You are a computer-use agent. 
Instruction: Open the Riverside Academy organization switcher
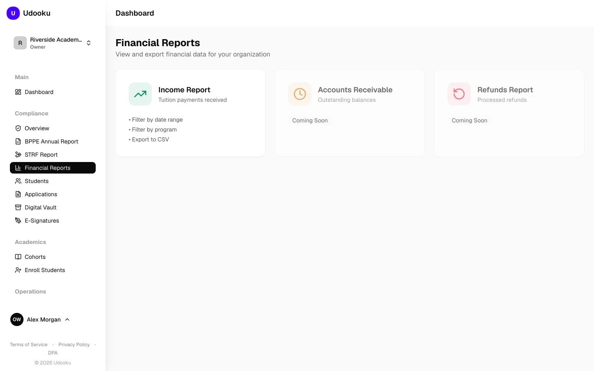[53, 43]
